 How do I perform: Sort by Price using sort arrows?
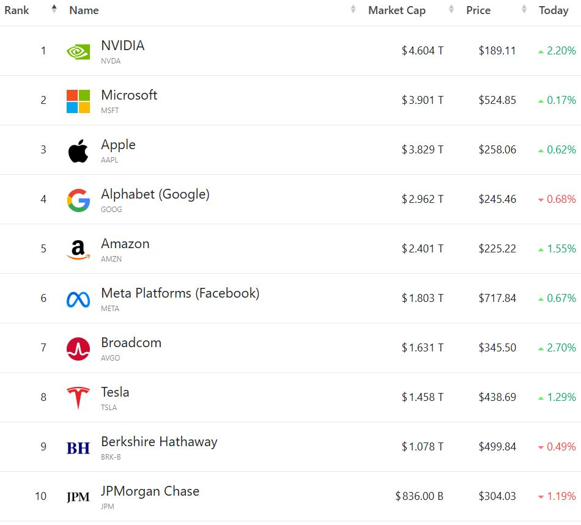pos(524,10)
